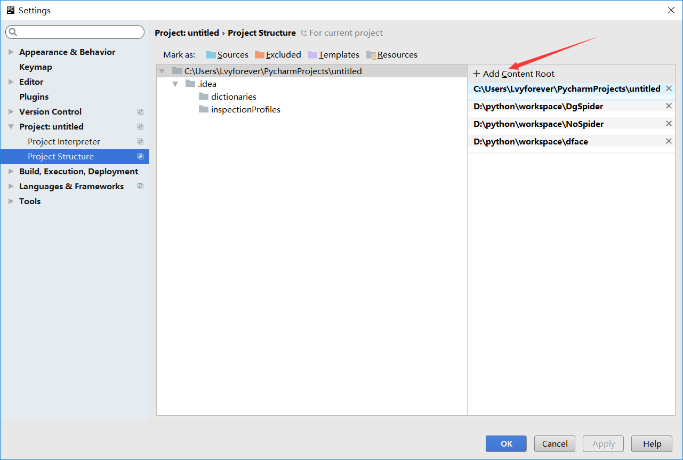Image resolution: width=683 pixels, height=460 pixels.
Task: Open the Project Interpreter settings page
Action: point(64,142)
